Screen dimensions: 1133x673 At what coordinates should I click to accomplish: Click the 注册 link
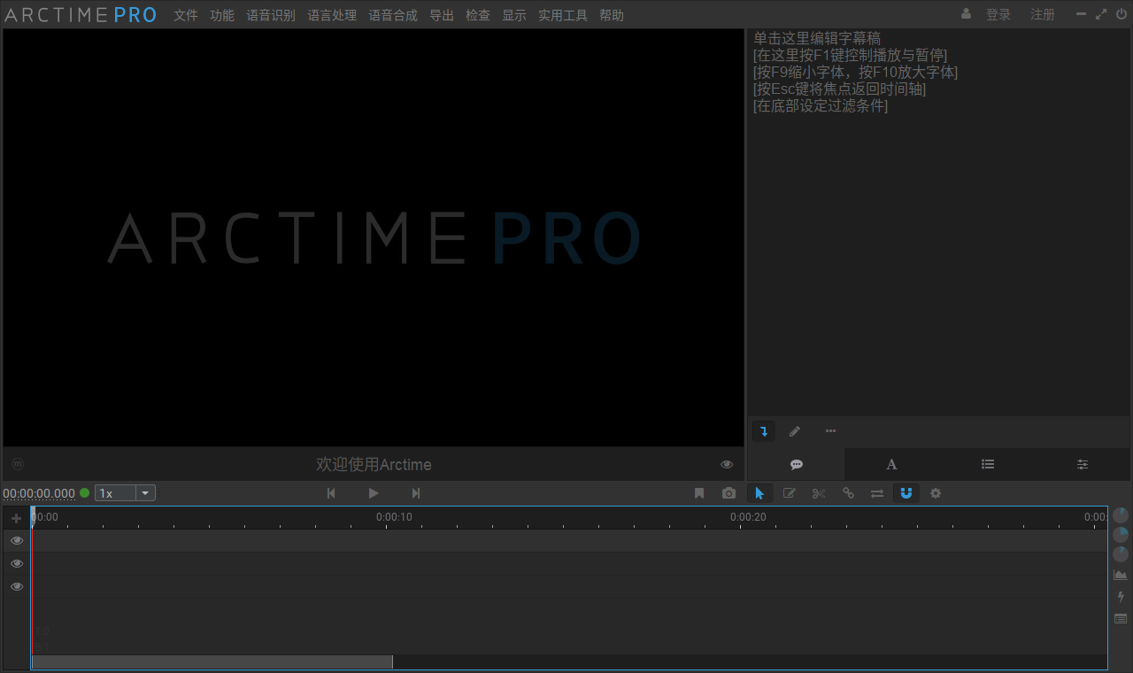coord(1043,15)
